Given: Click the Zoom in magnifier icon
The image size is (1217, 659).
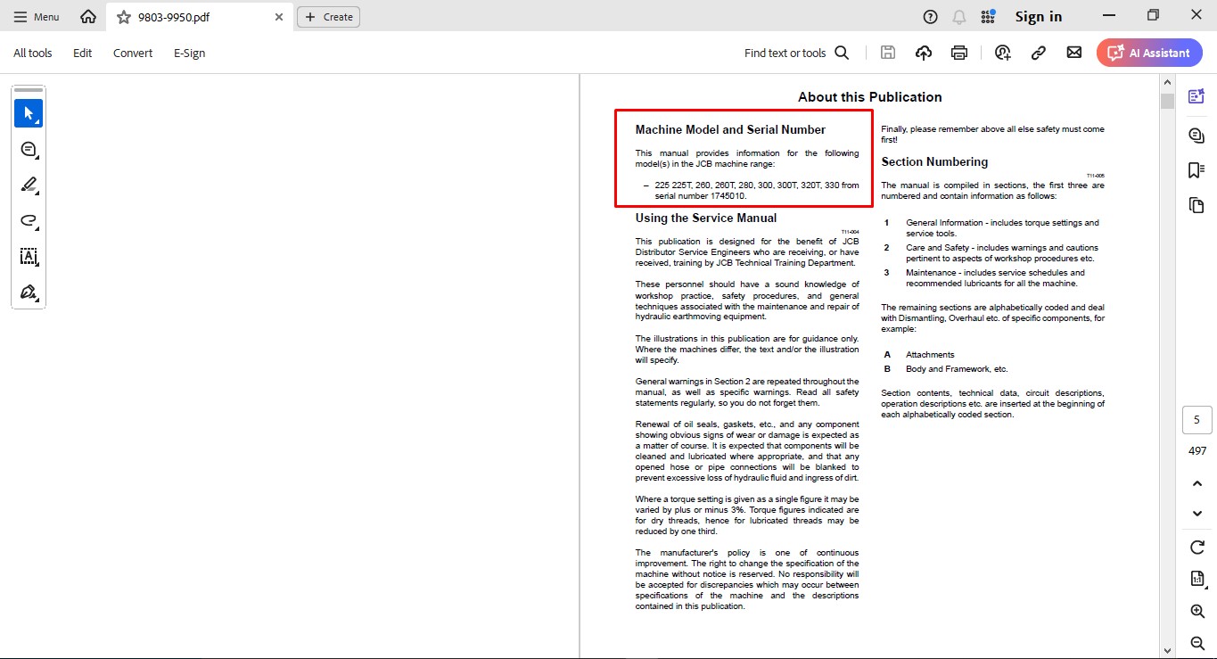Looking at the screenshot, I should point(1197,611).
